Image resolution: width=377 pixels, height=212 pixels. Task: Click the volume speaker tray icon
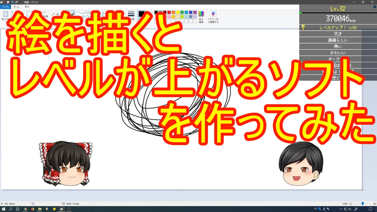pyautogui.click(x=350, y=209)
